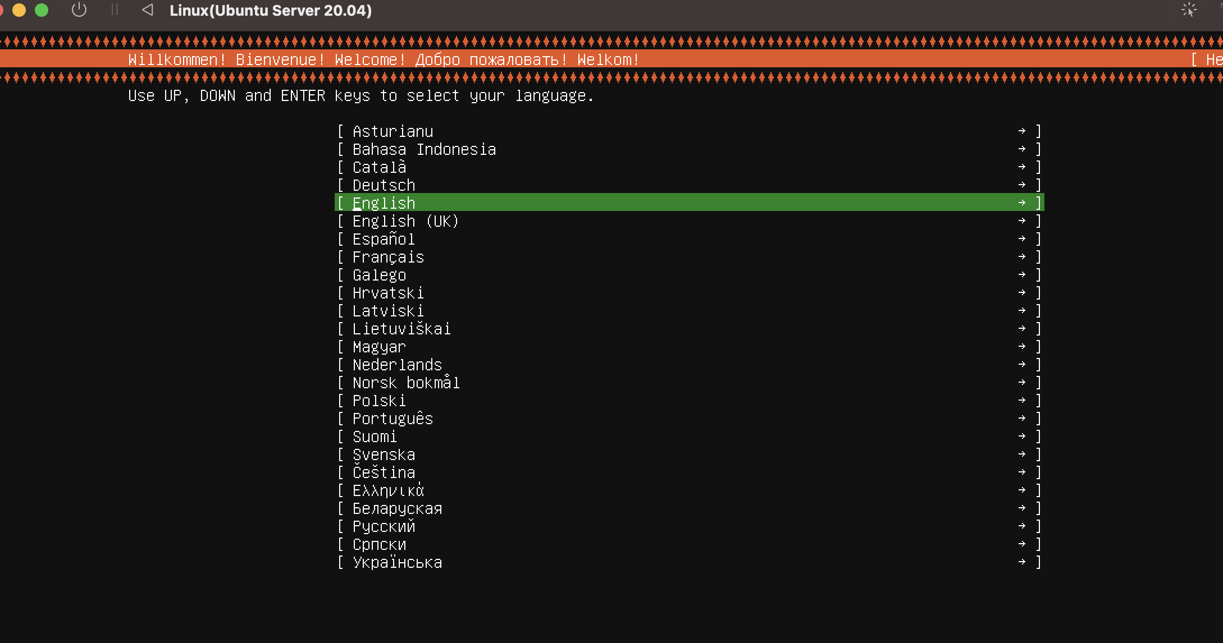Image resolution: width=1223 pixels, height=643 pixels.
Task: Click the pause icon in the title bar
Action: tap(115, 10)
